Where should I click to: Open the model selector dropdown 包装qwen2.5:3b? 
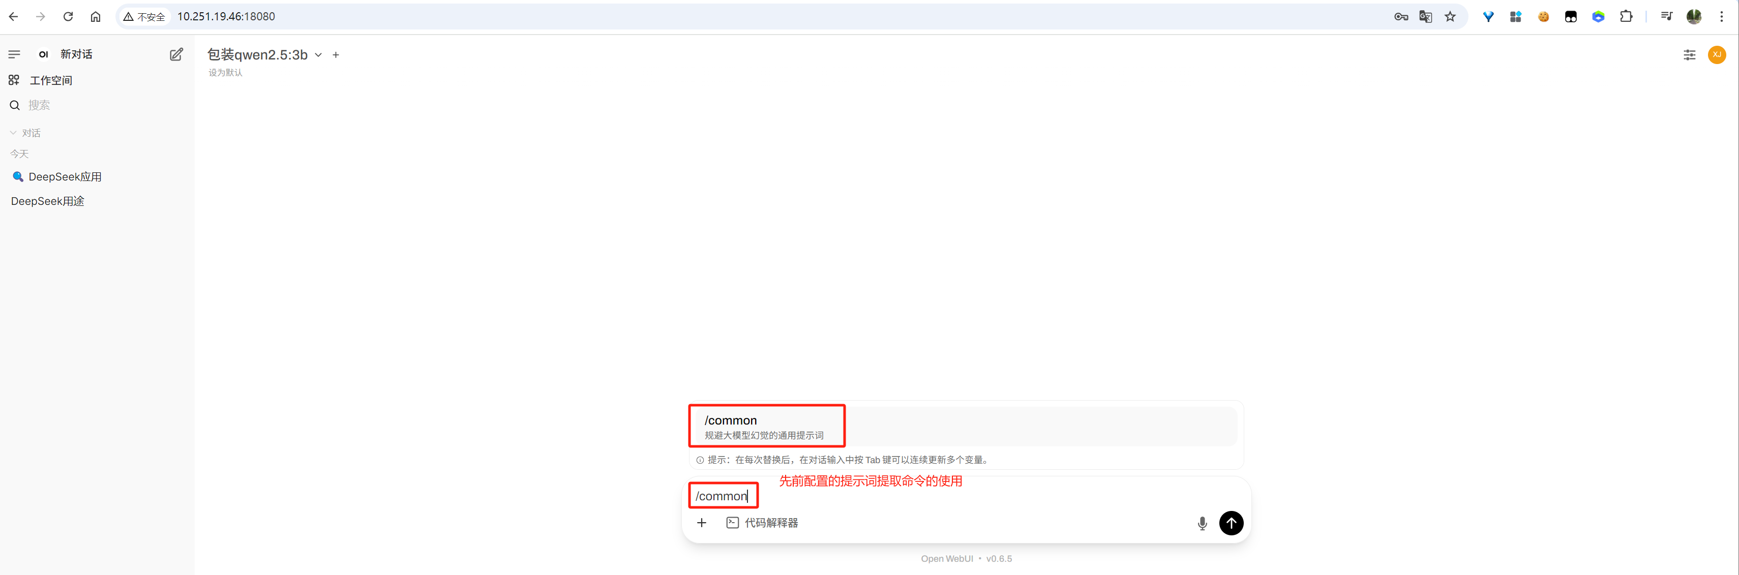coord(264,55)
